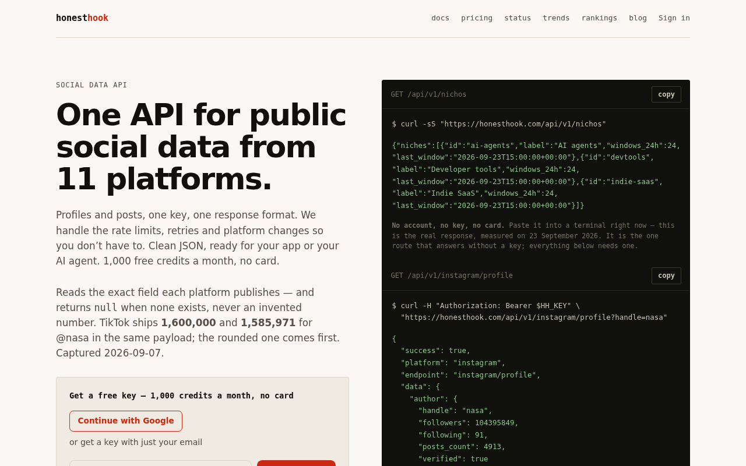Click the '"success": true' JSON line

pos(435,351)
